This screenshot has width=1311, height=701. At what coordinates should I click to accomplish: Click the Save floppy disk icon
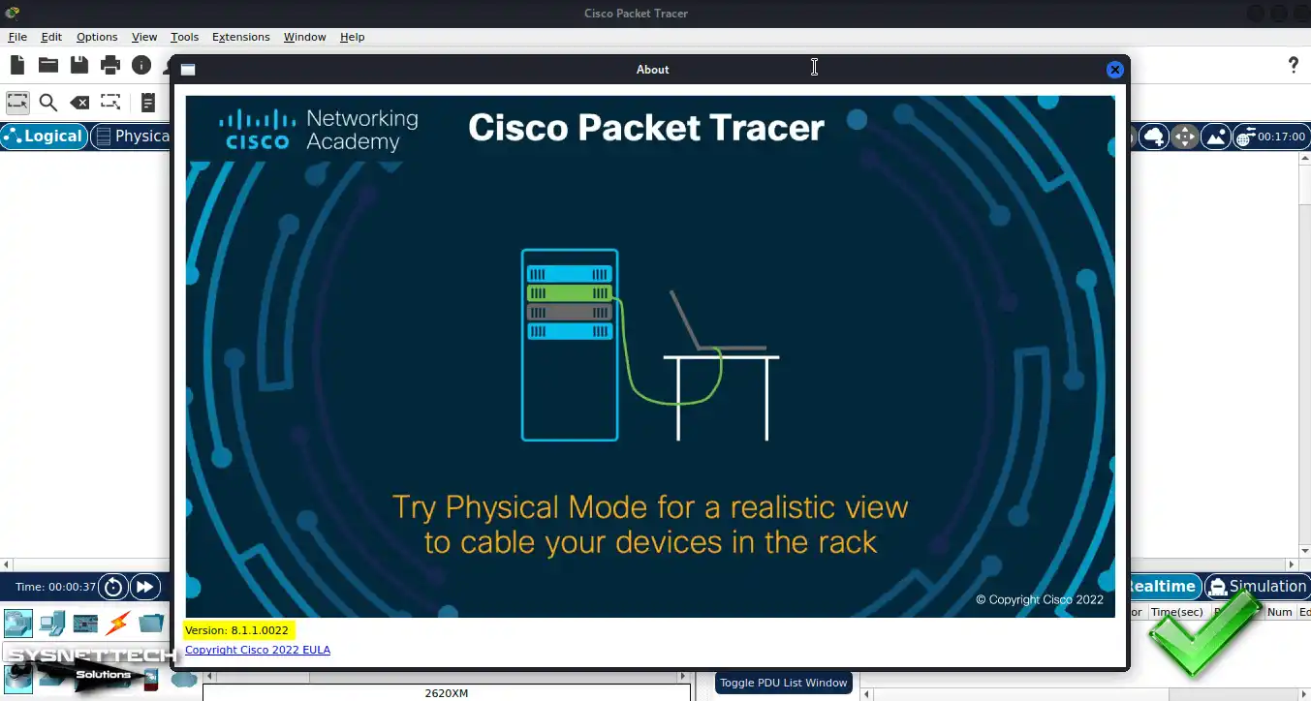[79, 65]
